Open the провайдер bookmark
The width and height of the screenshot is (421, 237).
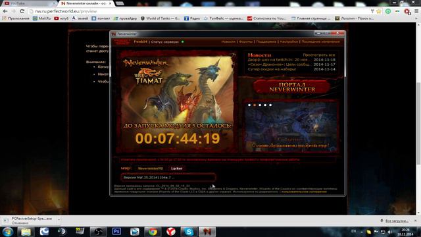tap(125, 18)
